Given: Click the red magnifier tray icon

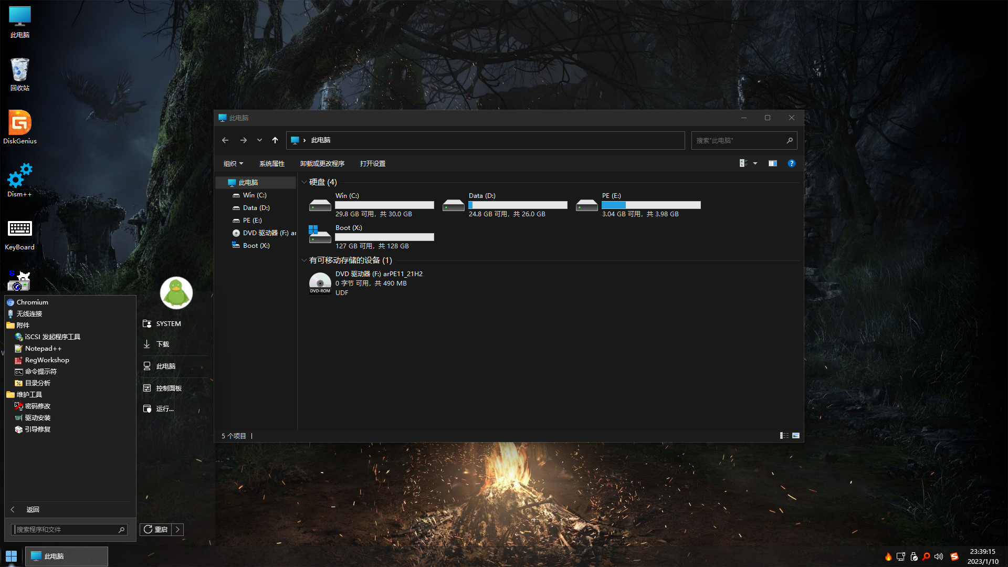Looking at the screenshot, I should click(x=926, y=556).
